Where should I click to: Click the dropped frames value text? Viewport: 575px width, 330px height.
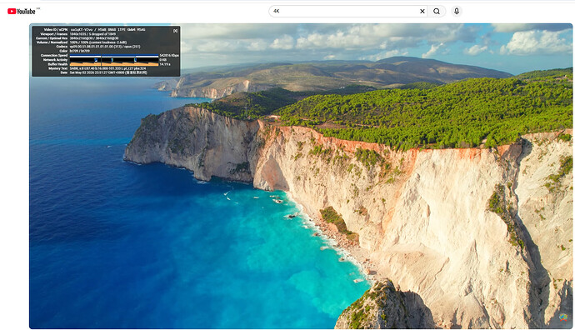pyautogui.click(x=92, y=34)
